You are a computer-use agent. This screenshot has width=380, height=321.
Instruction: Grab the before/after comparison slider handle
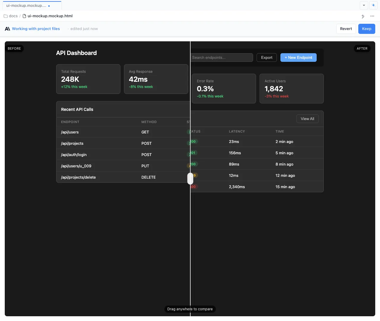(x=190, y=179)
